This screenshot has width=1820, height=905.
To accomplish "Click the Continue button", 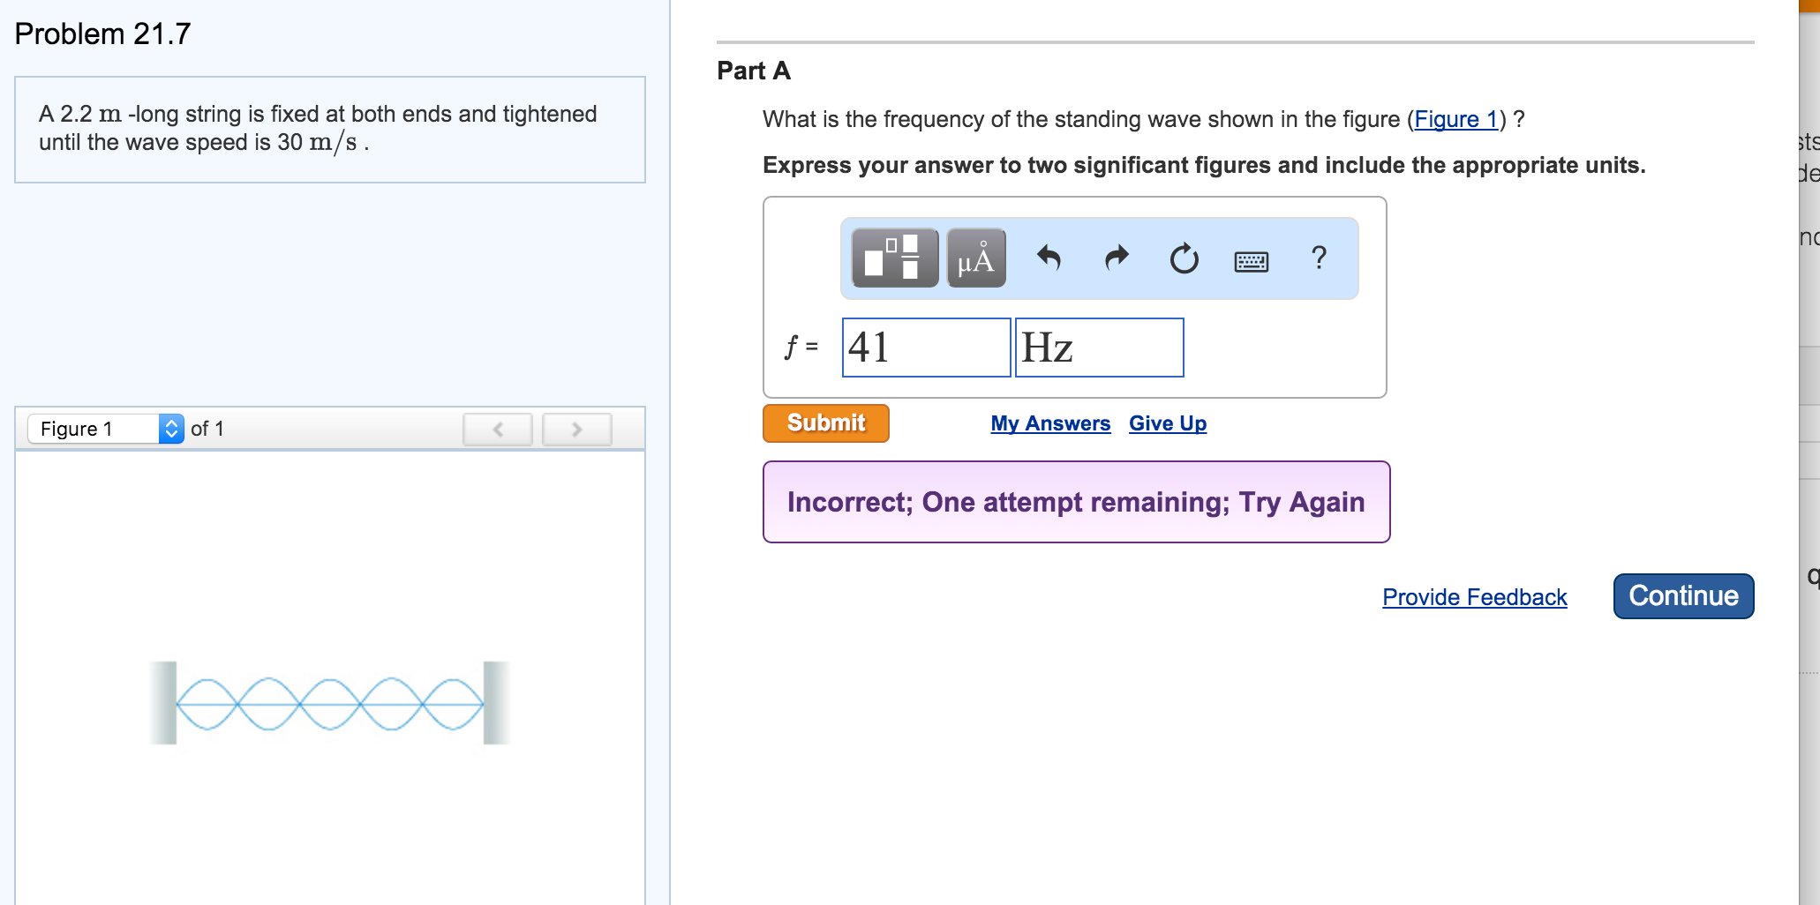I will tap(1683, 596).
